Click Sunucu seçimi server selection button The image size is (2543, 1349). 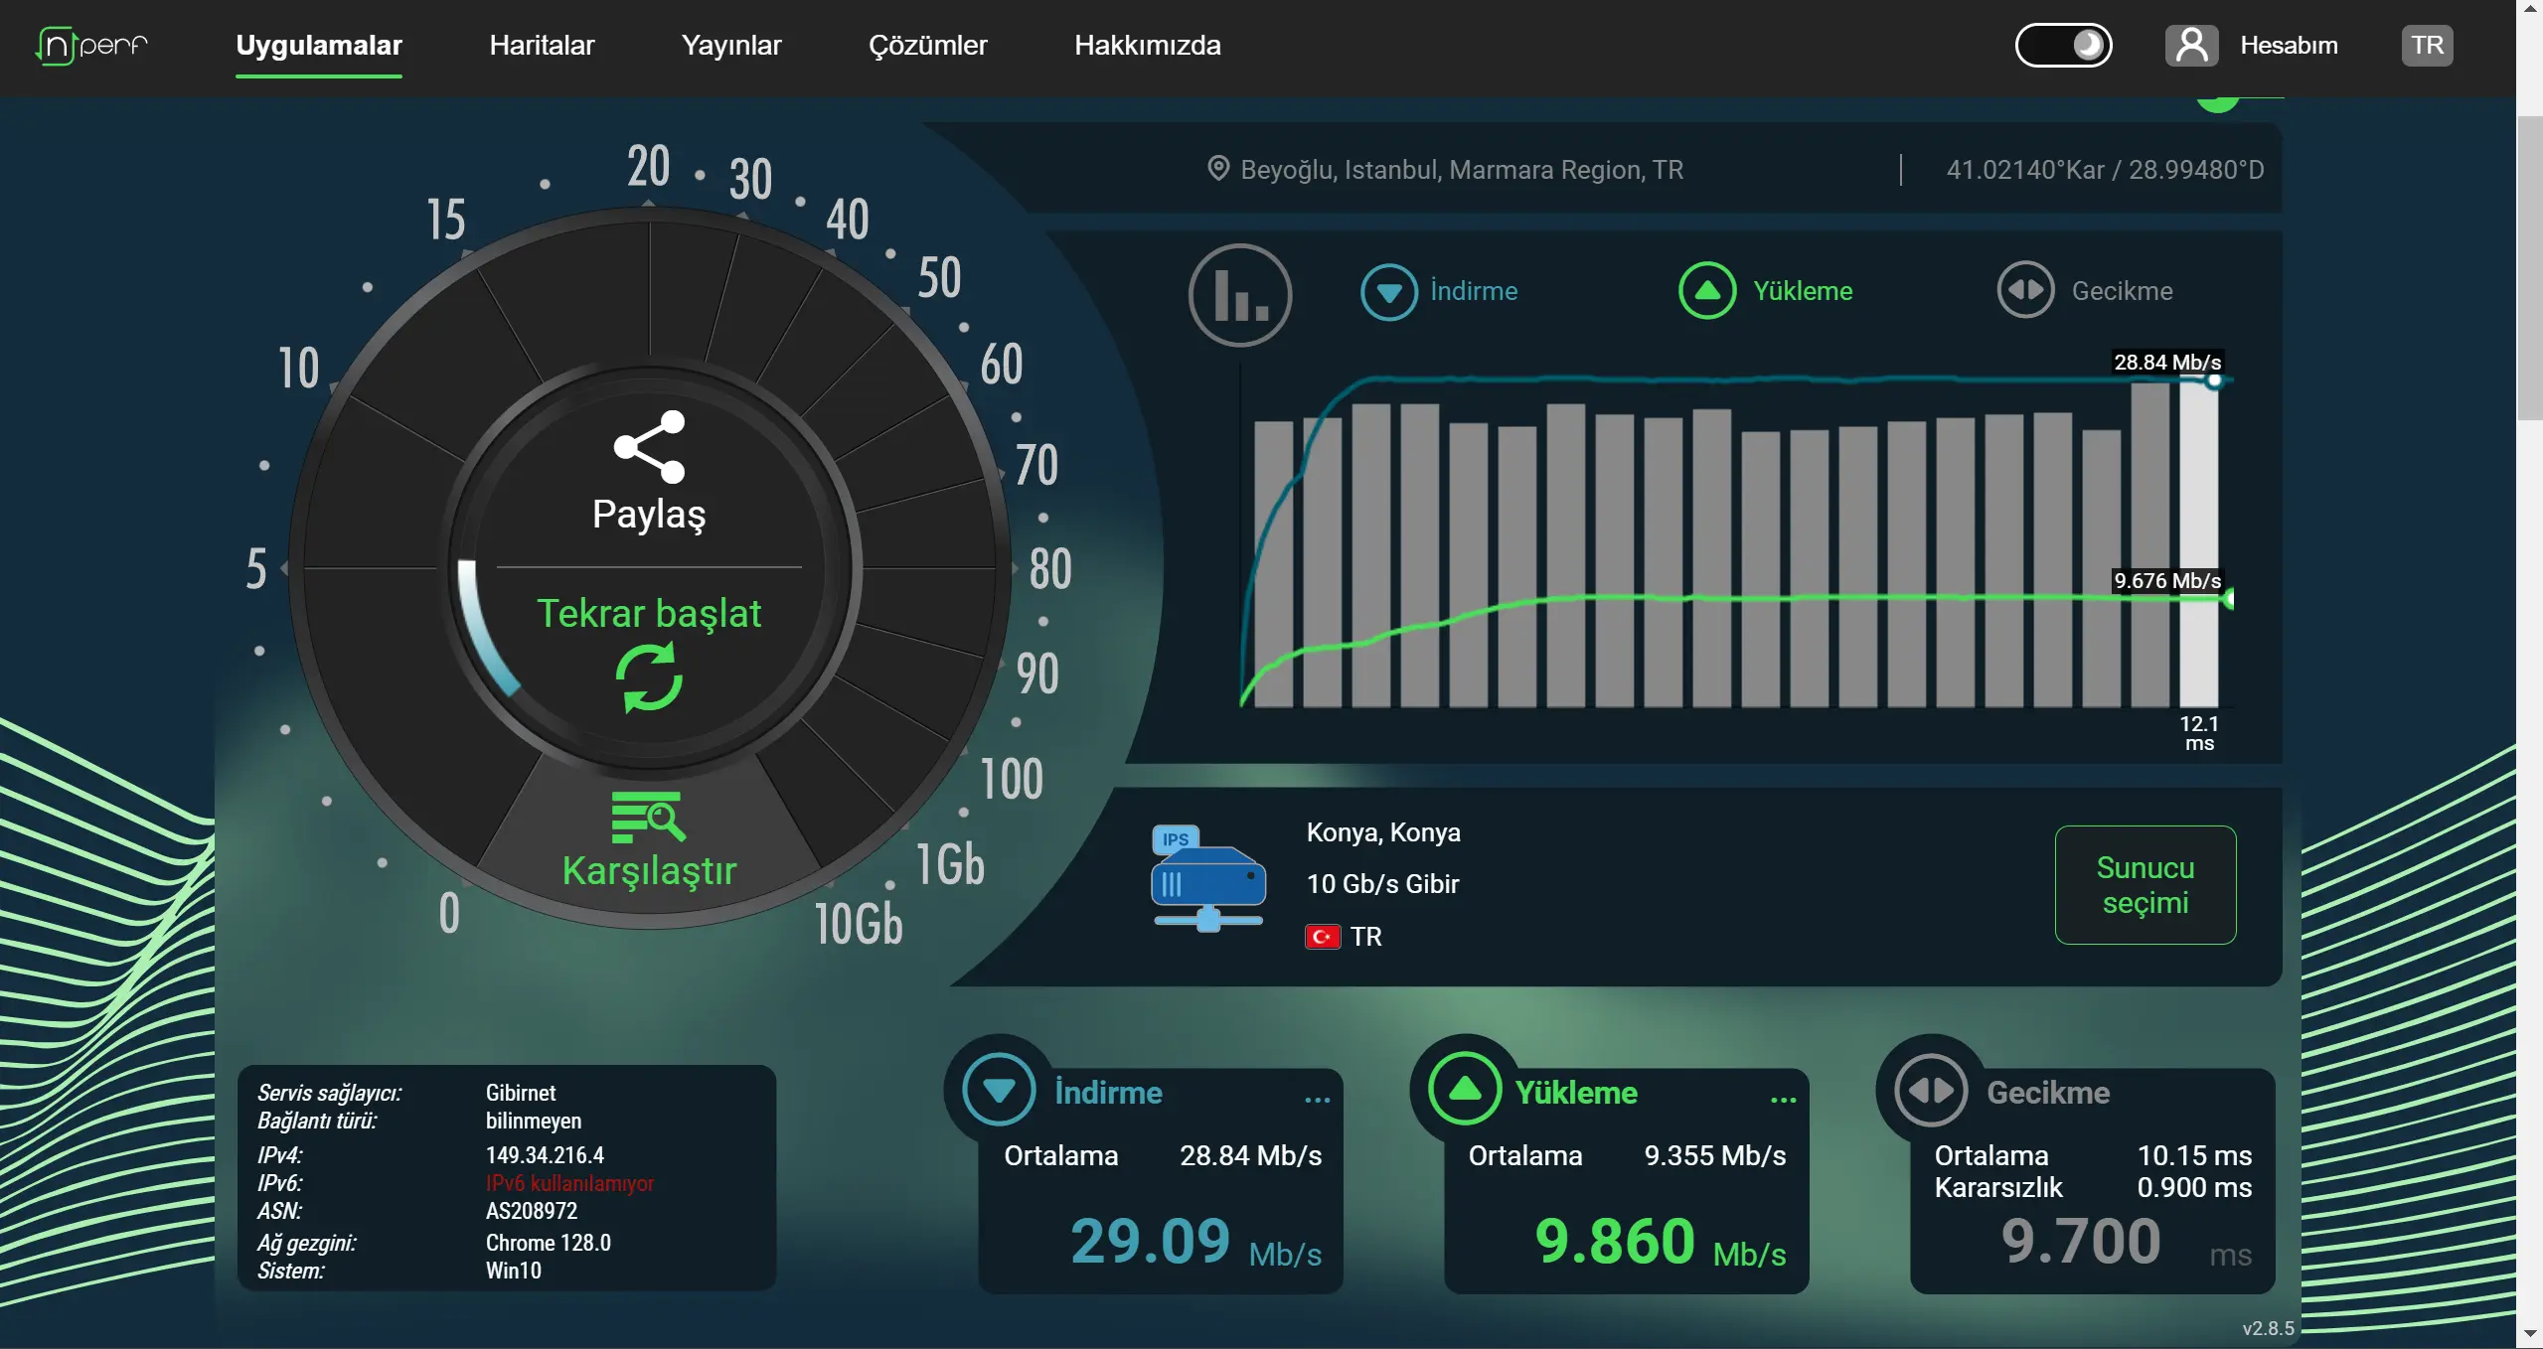point(2145,885)
